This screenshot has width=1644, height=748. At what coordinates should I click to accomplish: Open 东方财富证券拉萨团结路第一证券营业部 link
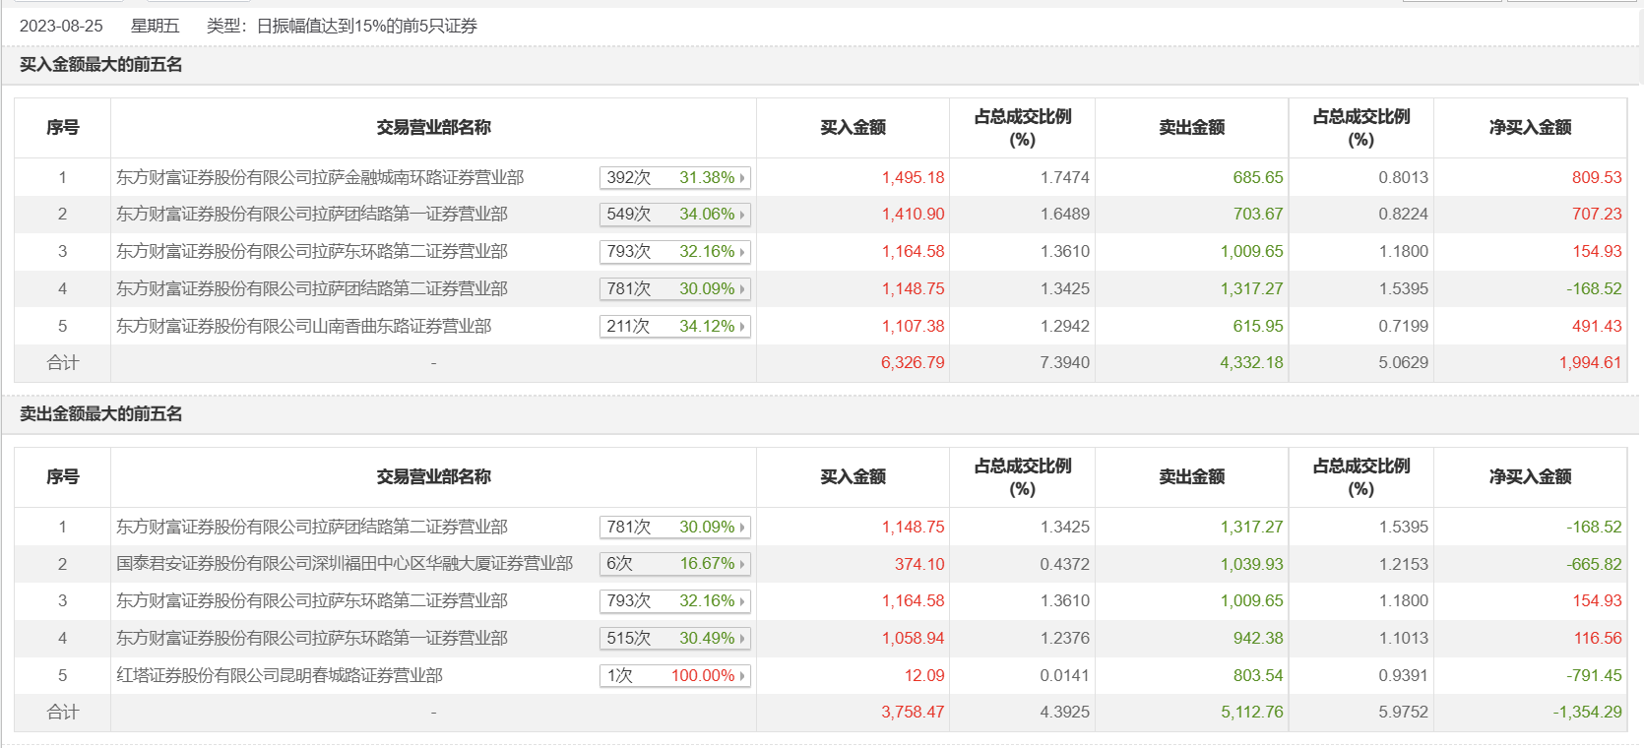click(312, 215)
